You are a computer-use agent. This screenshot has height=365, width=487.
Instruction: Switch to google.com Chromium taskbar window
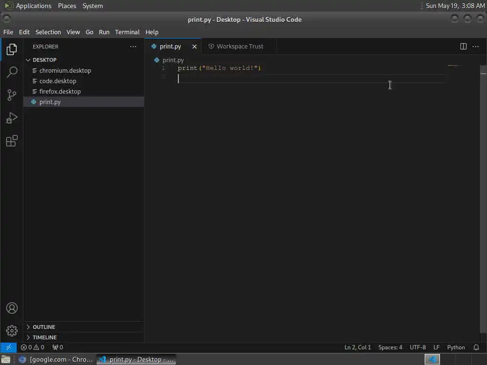click(x=56, y=359)
